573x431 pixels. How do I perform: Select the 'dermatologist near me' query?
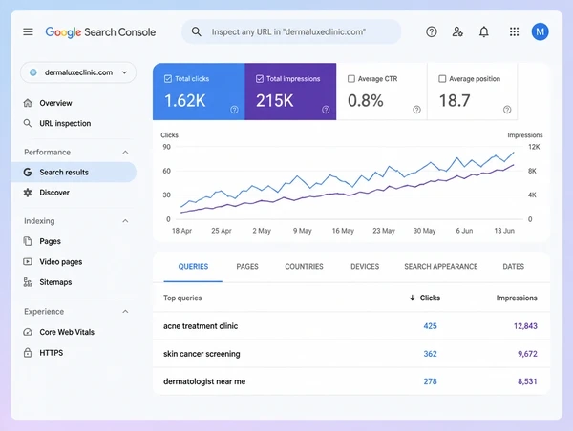[x=204, y=381]
